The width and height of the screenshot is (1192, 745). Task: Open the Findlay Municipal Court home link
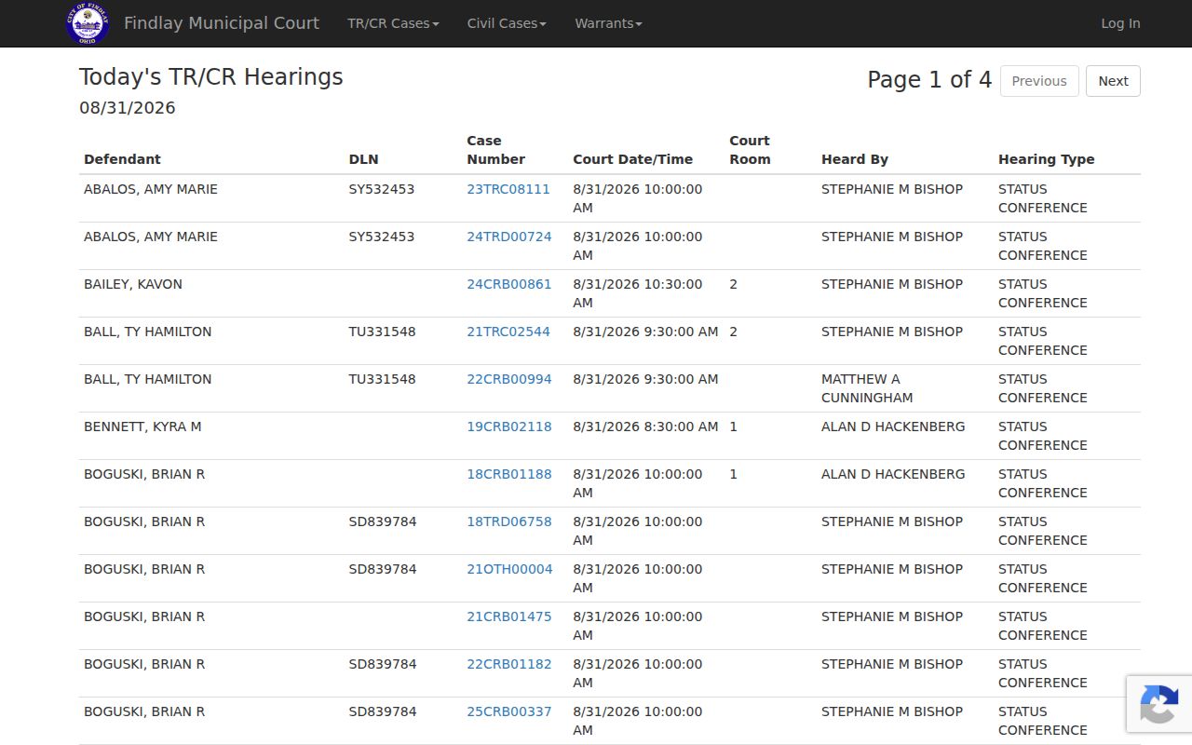(222, 23)
